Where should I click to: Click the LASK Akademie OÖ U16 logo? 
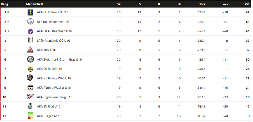[30, 41]
